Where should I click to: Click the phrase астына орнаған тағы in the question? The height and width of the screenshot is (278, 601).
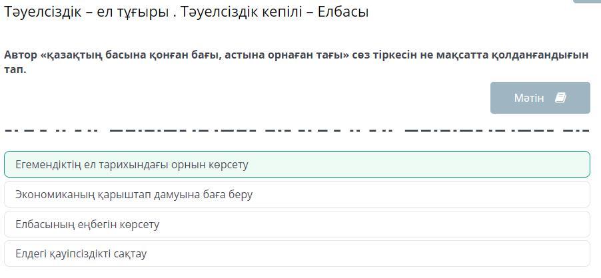pos(287,55)
